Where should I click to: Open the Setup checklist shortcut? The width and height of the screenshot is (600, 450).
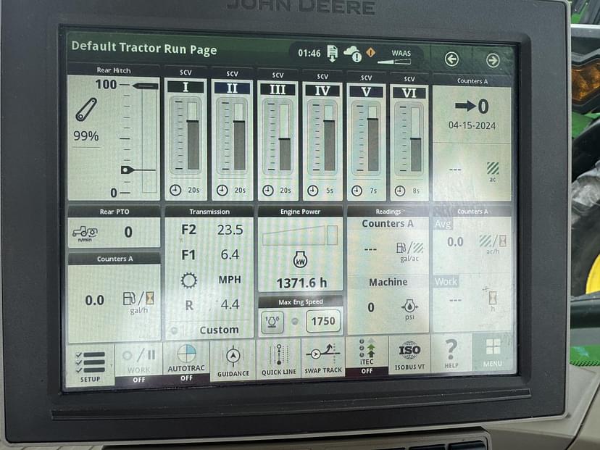pyautogui.click(x=91, y=364)
